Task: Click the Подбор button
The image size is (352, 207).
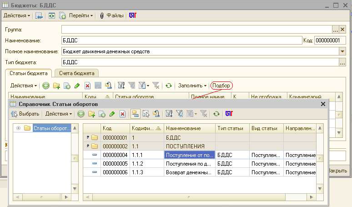Action: [221, 86]
